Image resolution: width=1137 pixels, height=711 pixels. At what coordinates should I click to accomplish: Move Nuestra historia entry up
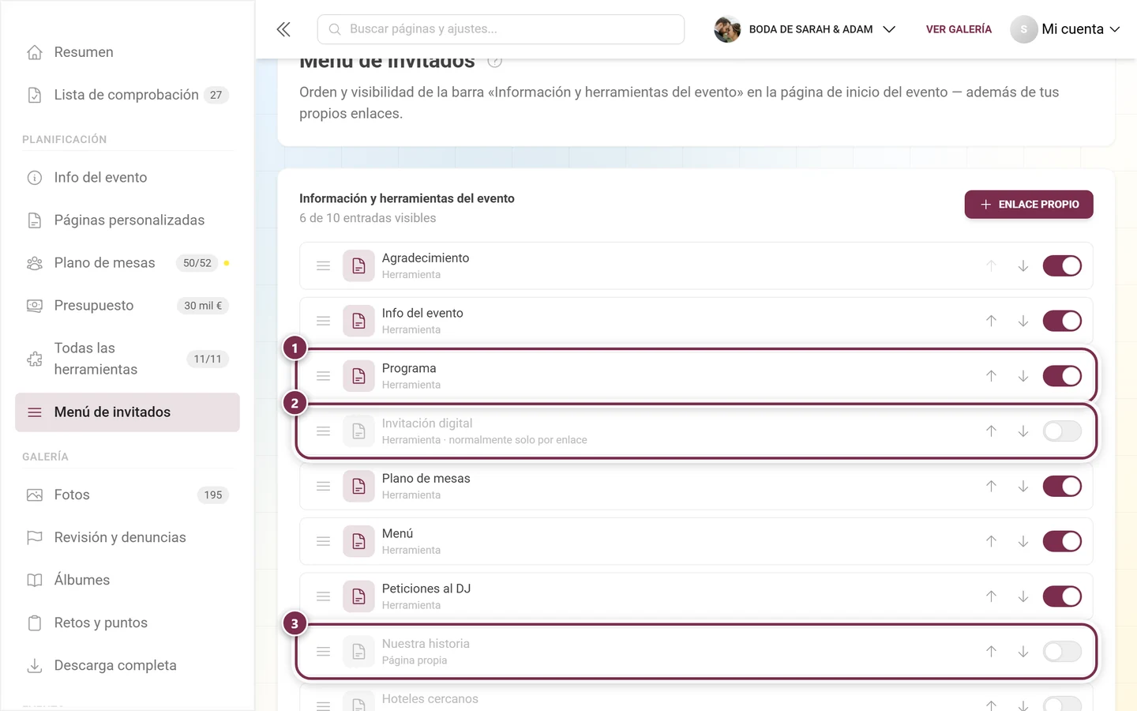point(991,652)
